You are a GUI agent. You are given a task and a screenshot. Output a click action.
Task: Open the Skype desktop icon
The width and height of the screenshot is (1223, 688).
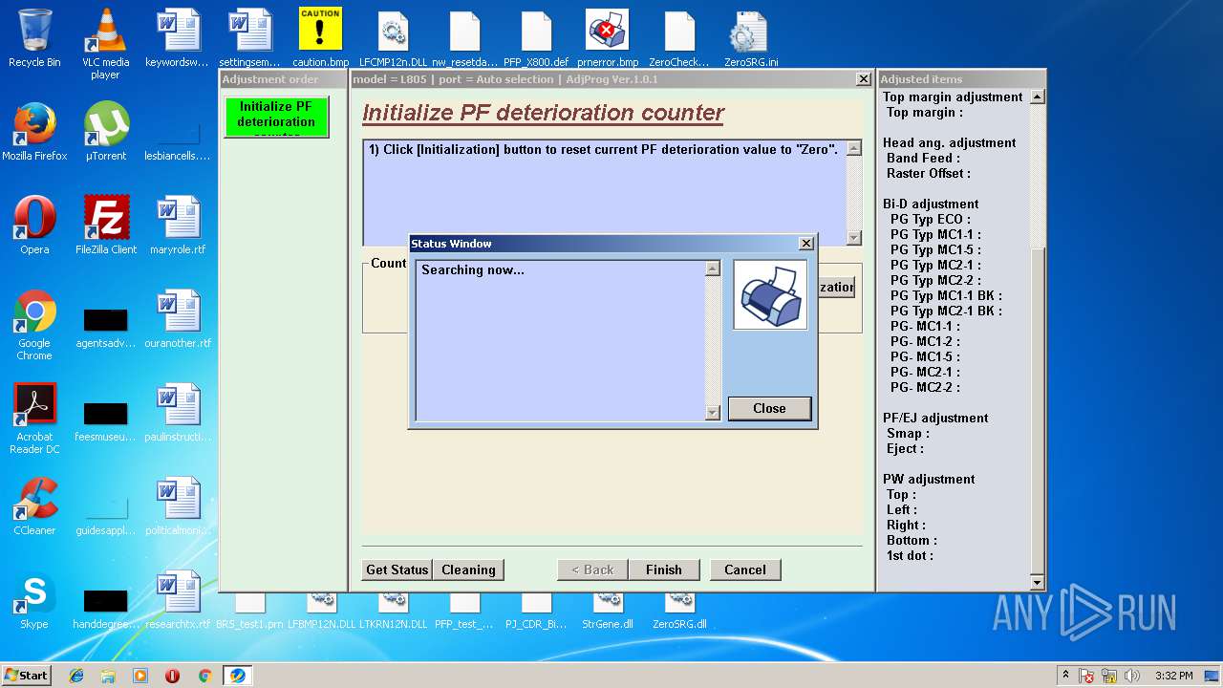coord(34,600)
